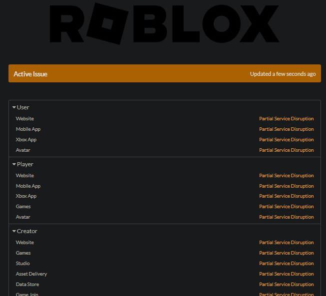This screenshot has height=296, width=326.
Task: Click Creator Website's disruption status
Action: point(286,243)
